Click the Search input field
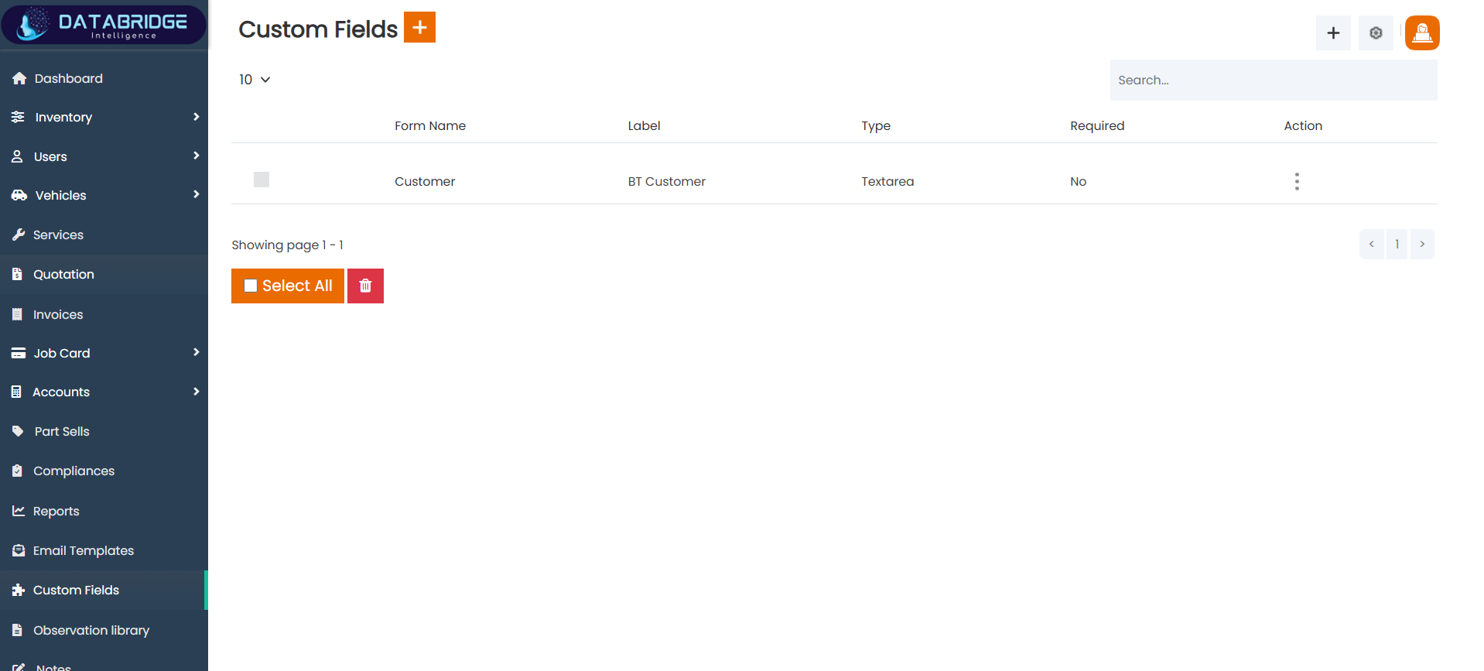Image resolution: width=1484 pixels, height=671 pixels. coord(1274,80)
